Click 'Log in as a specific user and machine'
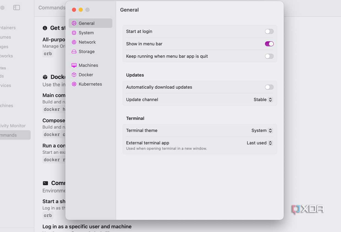The width and height of the screenshot is (341, 232). click(x=87, y=227)
